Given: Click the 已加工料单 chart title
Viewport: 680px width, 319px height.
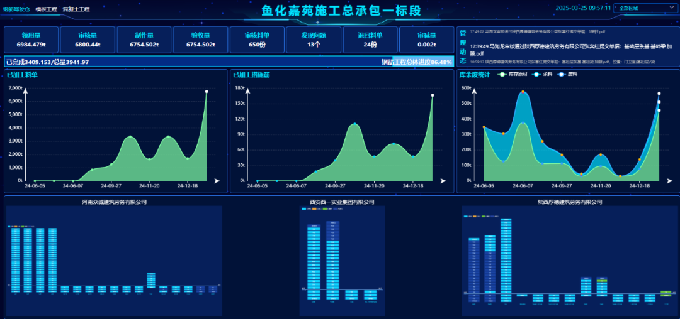Looking at the screenshot, I should (22, 74).
